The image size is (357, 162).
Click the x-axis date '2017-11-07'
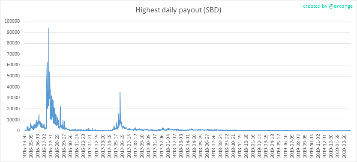(155, 146)
